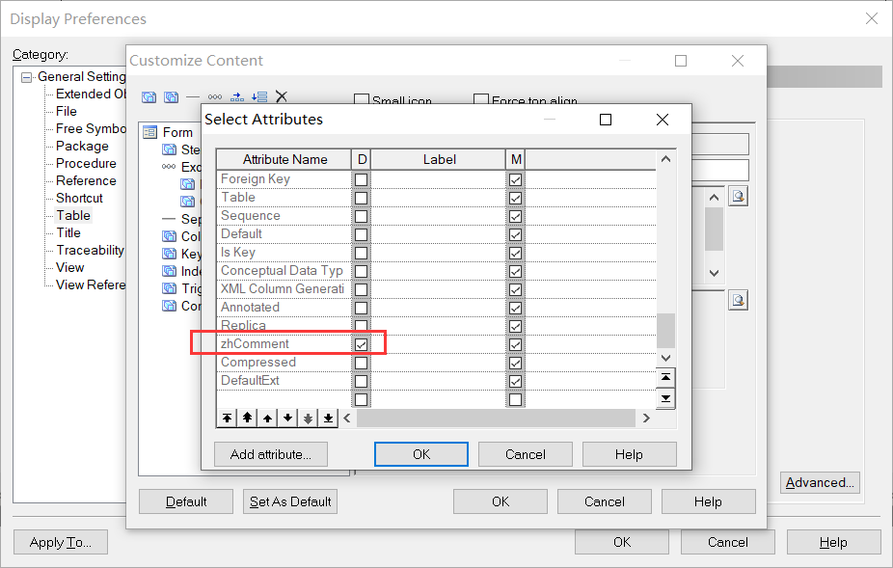Image resolution: width=893 pixels, height=568 pixels.
Task: Check the D box for Compressed
Action: pos(361,363)
